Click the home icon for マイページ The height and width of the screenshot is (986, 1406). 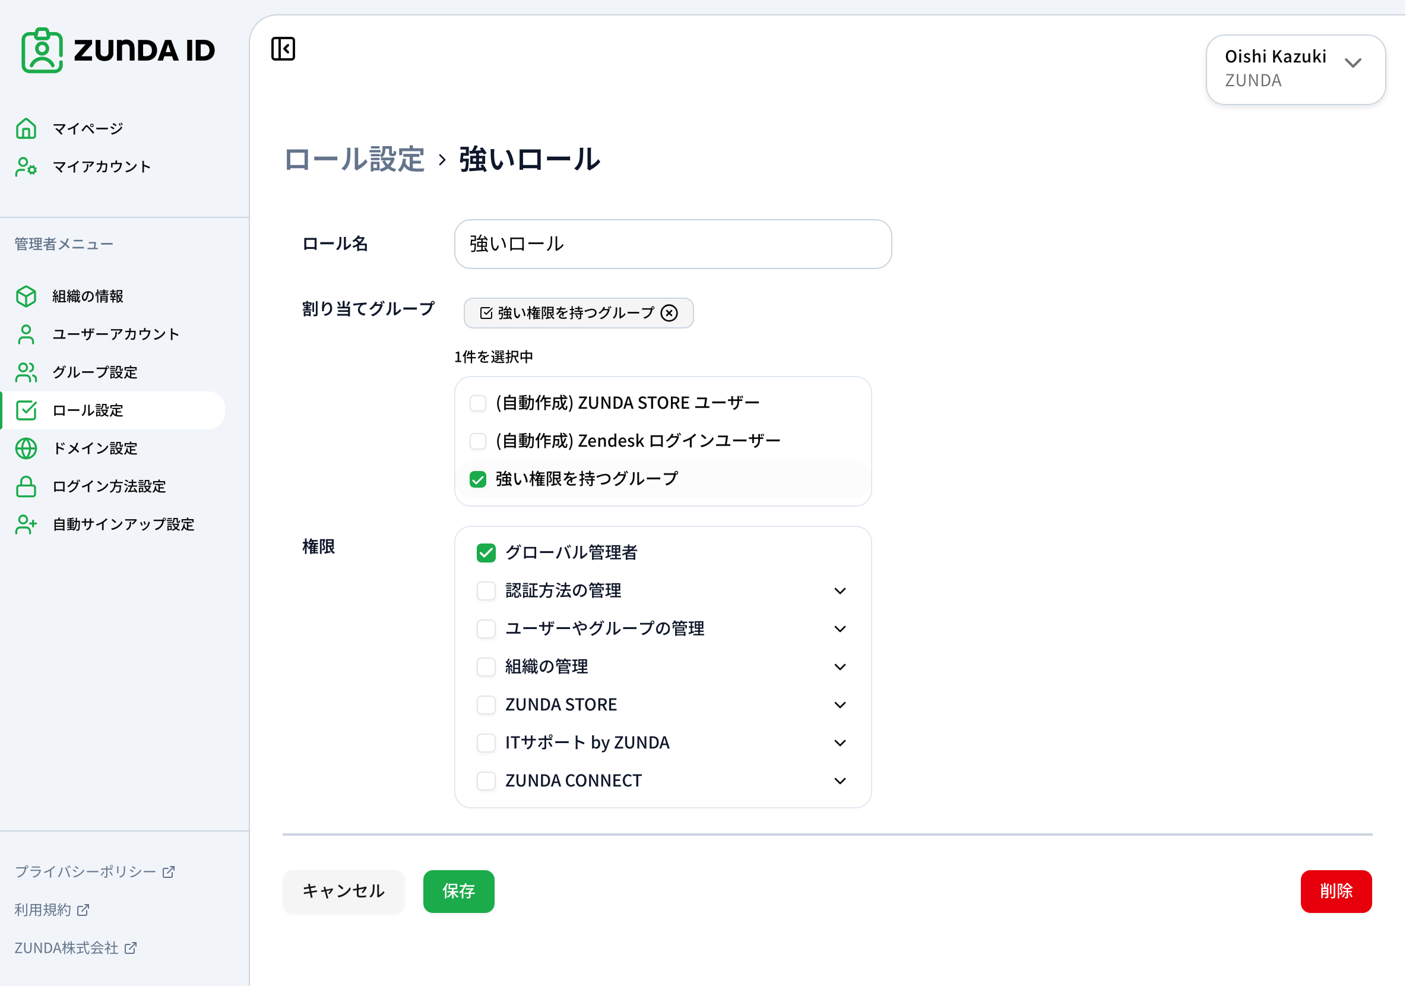point(26,129)
